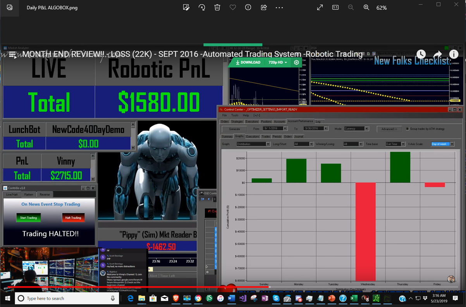Open file info with the info icon
The height and width of the screenshot is (307, 466).
click(248, 7)
